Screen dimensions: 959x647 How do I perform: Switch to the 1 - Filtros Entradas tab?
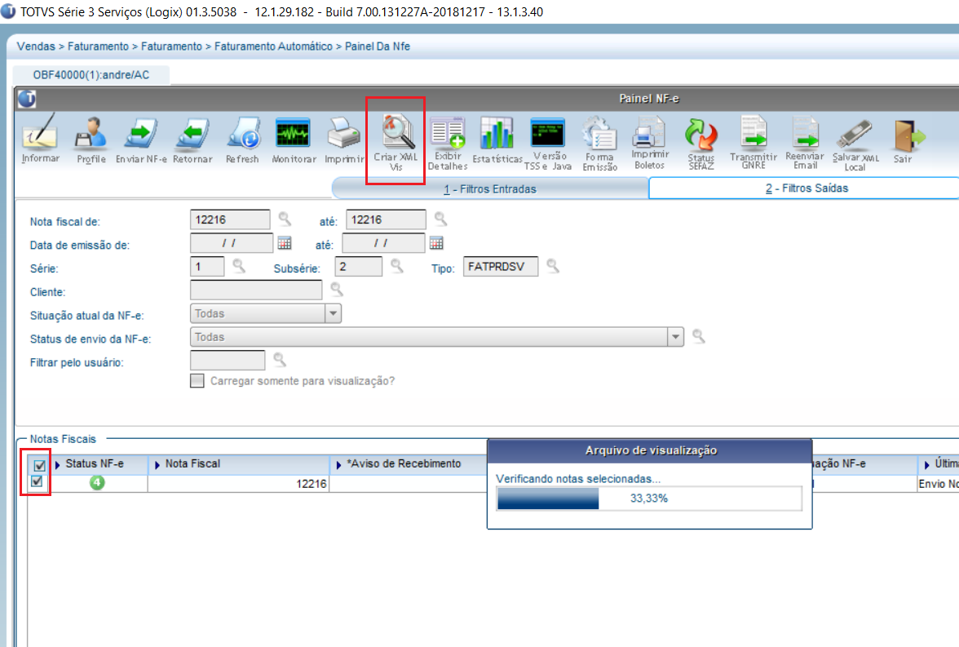pyautogui.click(x=491, y=189)
